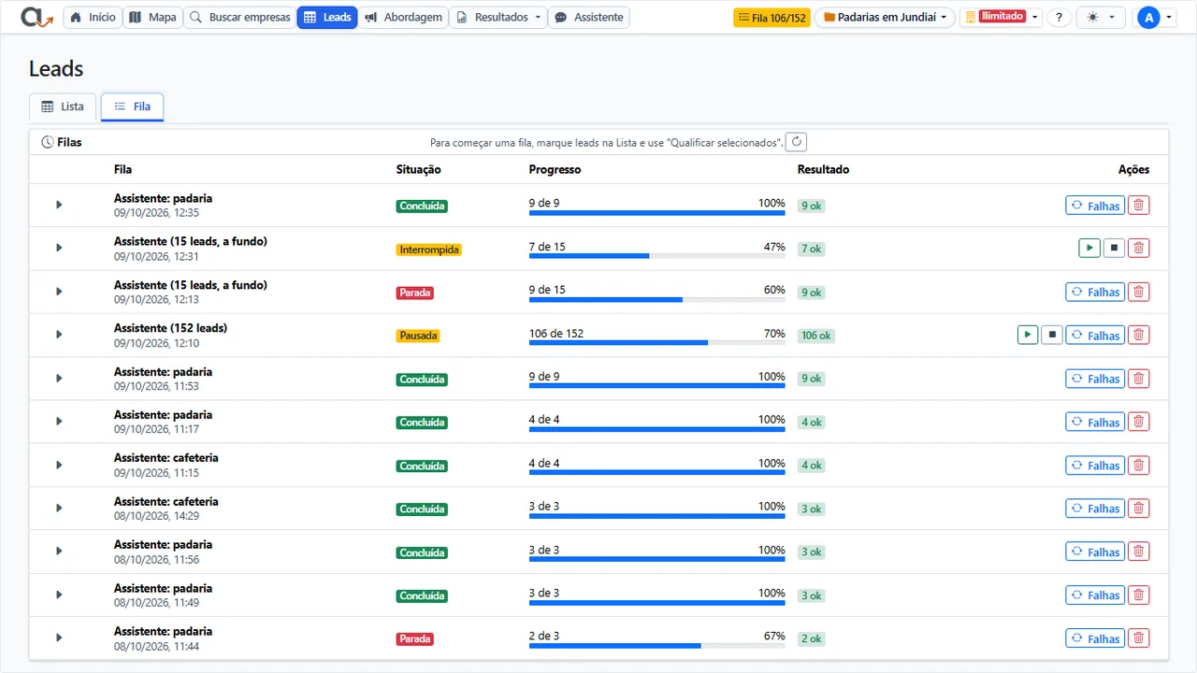The height and width of the screenshot is (673, 1197).
Task: Delete the 152 leads queue
Action: (x=1138, y=335)
